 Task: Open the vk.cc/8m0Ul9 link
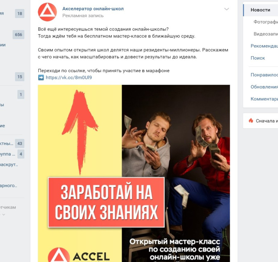tap(69, 77)
